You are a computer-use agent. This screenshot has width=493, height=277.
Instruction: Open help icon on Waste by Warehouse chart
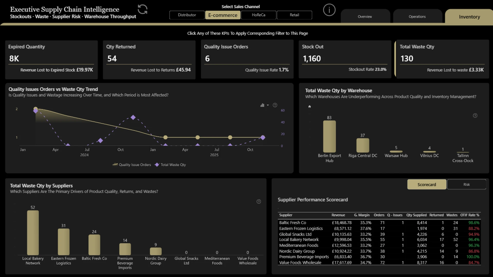[x=475, y=116]
